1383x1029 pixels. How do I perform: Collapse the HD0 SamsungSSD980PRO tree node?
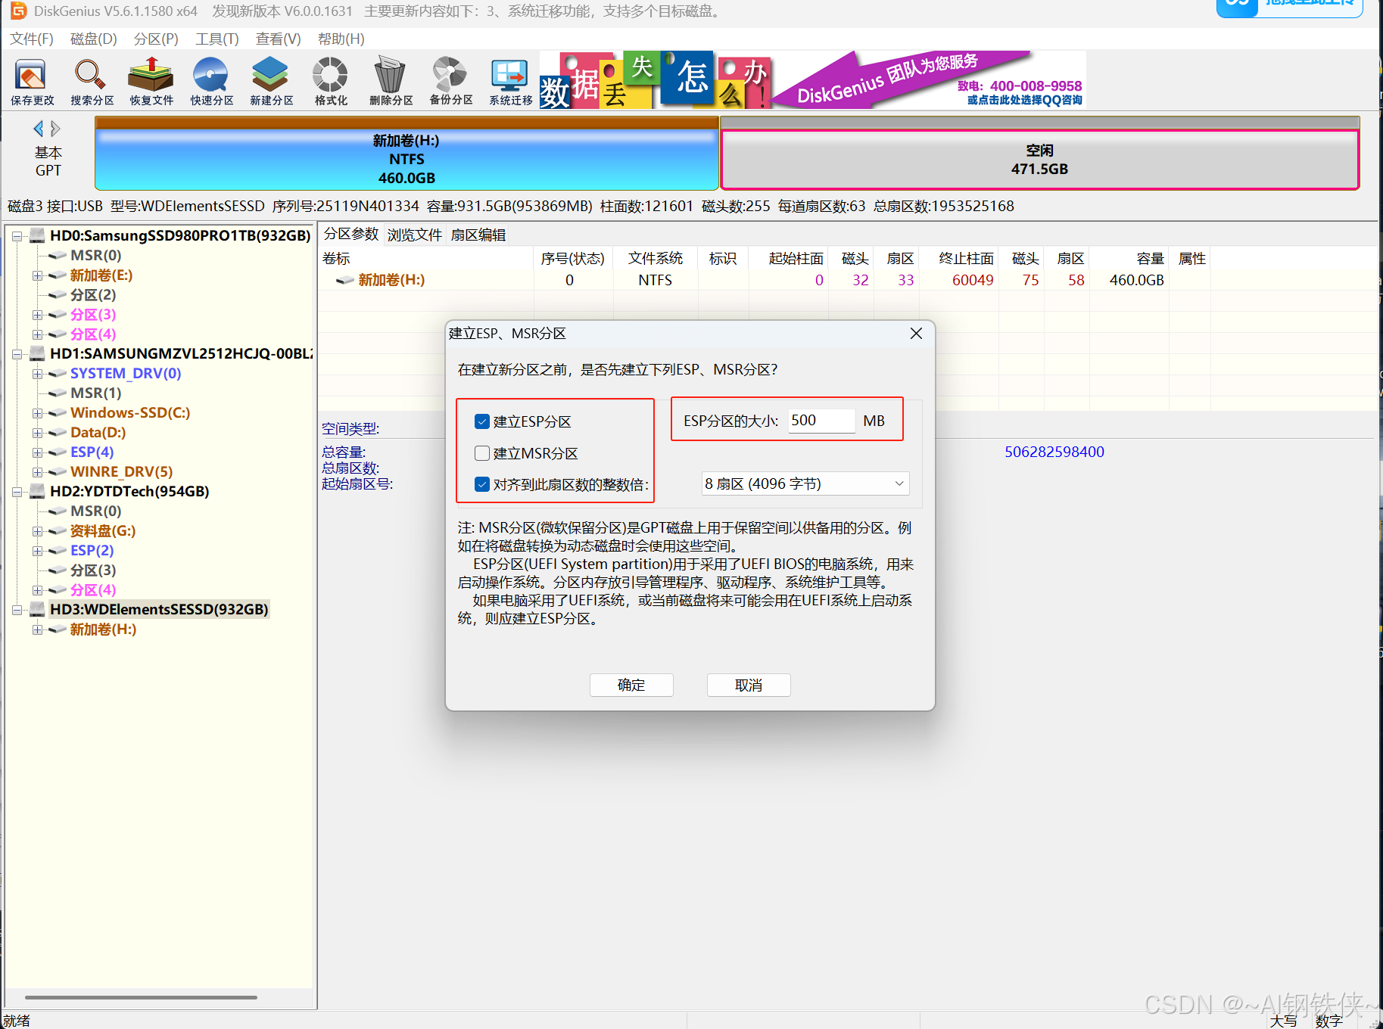[x=17, y=236]
